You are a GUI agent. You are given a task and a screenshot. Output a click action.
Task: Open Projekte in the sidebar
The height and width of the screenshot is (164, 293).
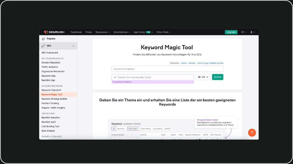[x=51, y=39]
